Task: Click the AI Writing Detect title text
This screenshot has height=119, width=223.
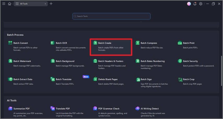Action: coord(150,109)
